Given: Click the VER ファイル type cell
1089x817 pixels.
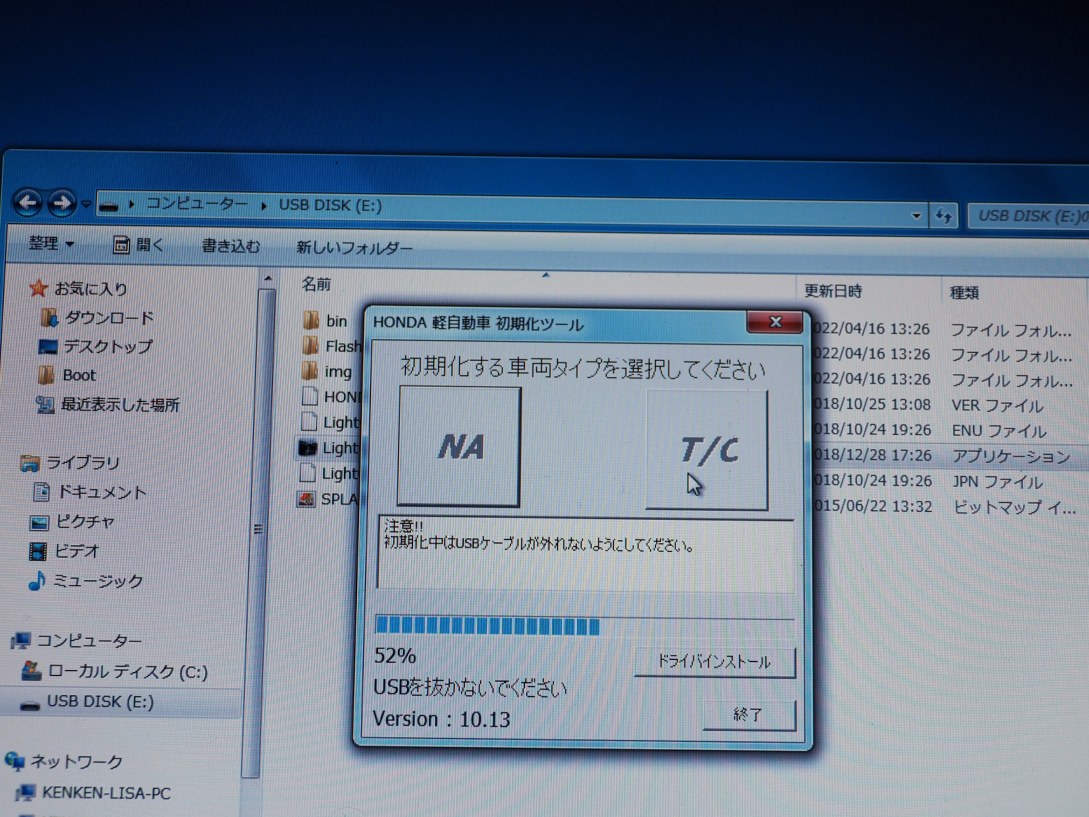Looking at the screenshot, I should [997, 405].
